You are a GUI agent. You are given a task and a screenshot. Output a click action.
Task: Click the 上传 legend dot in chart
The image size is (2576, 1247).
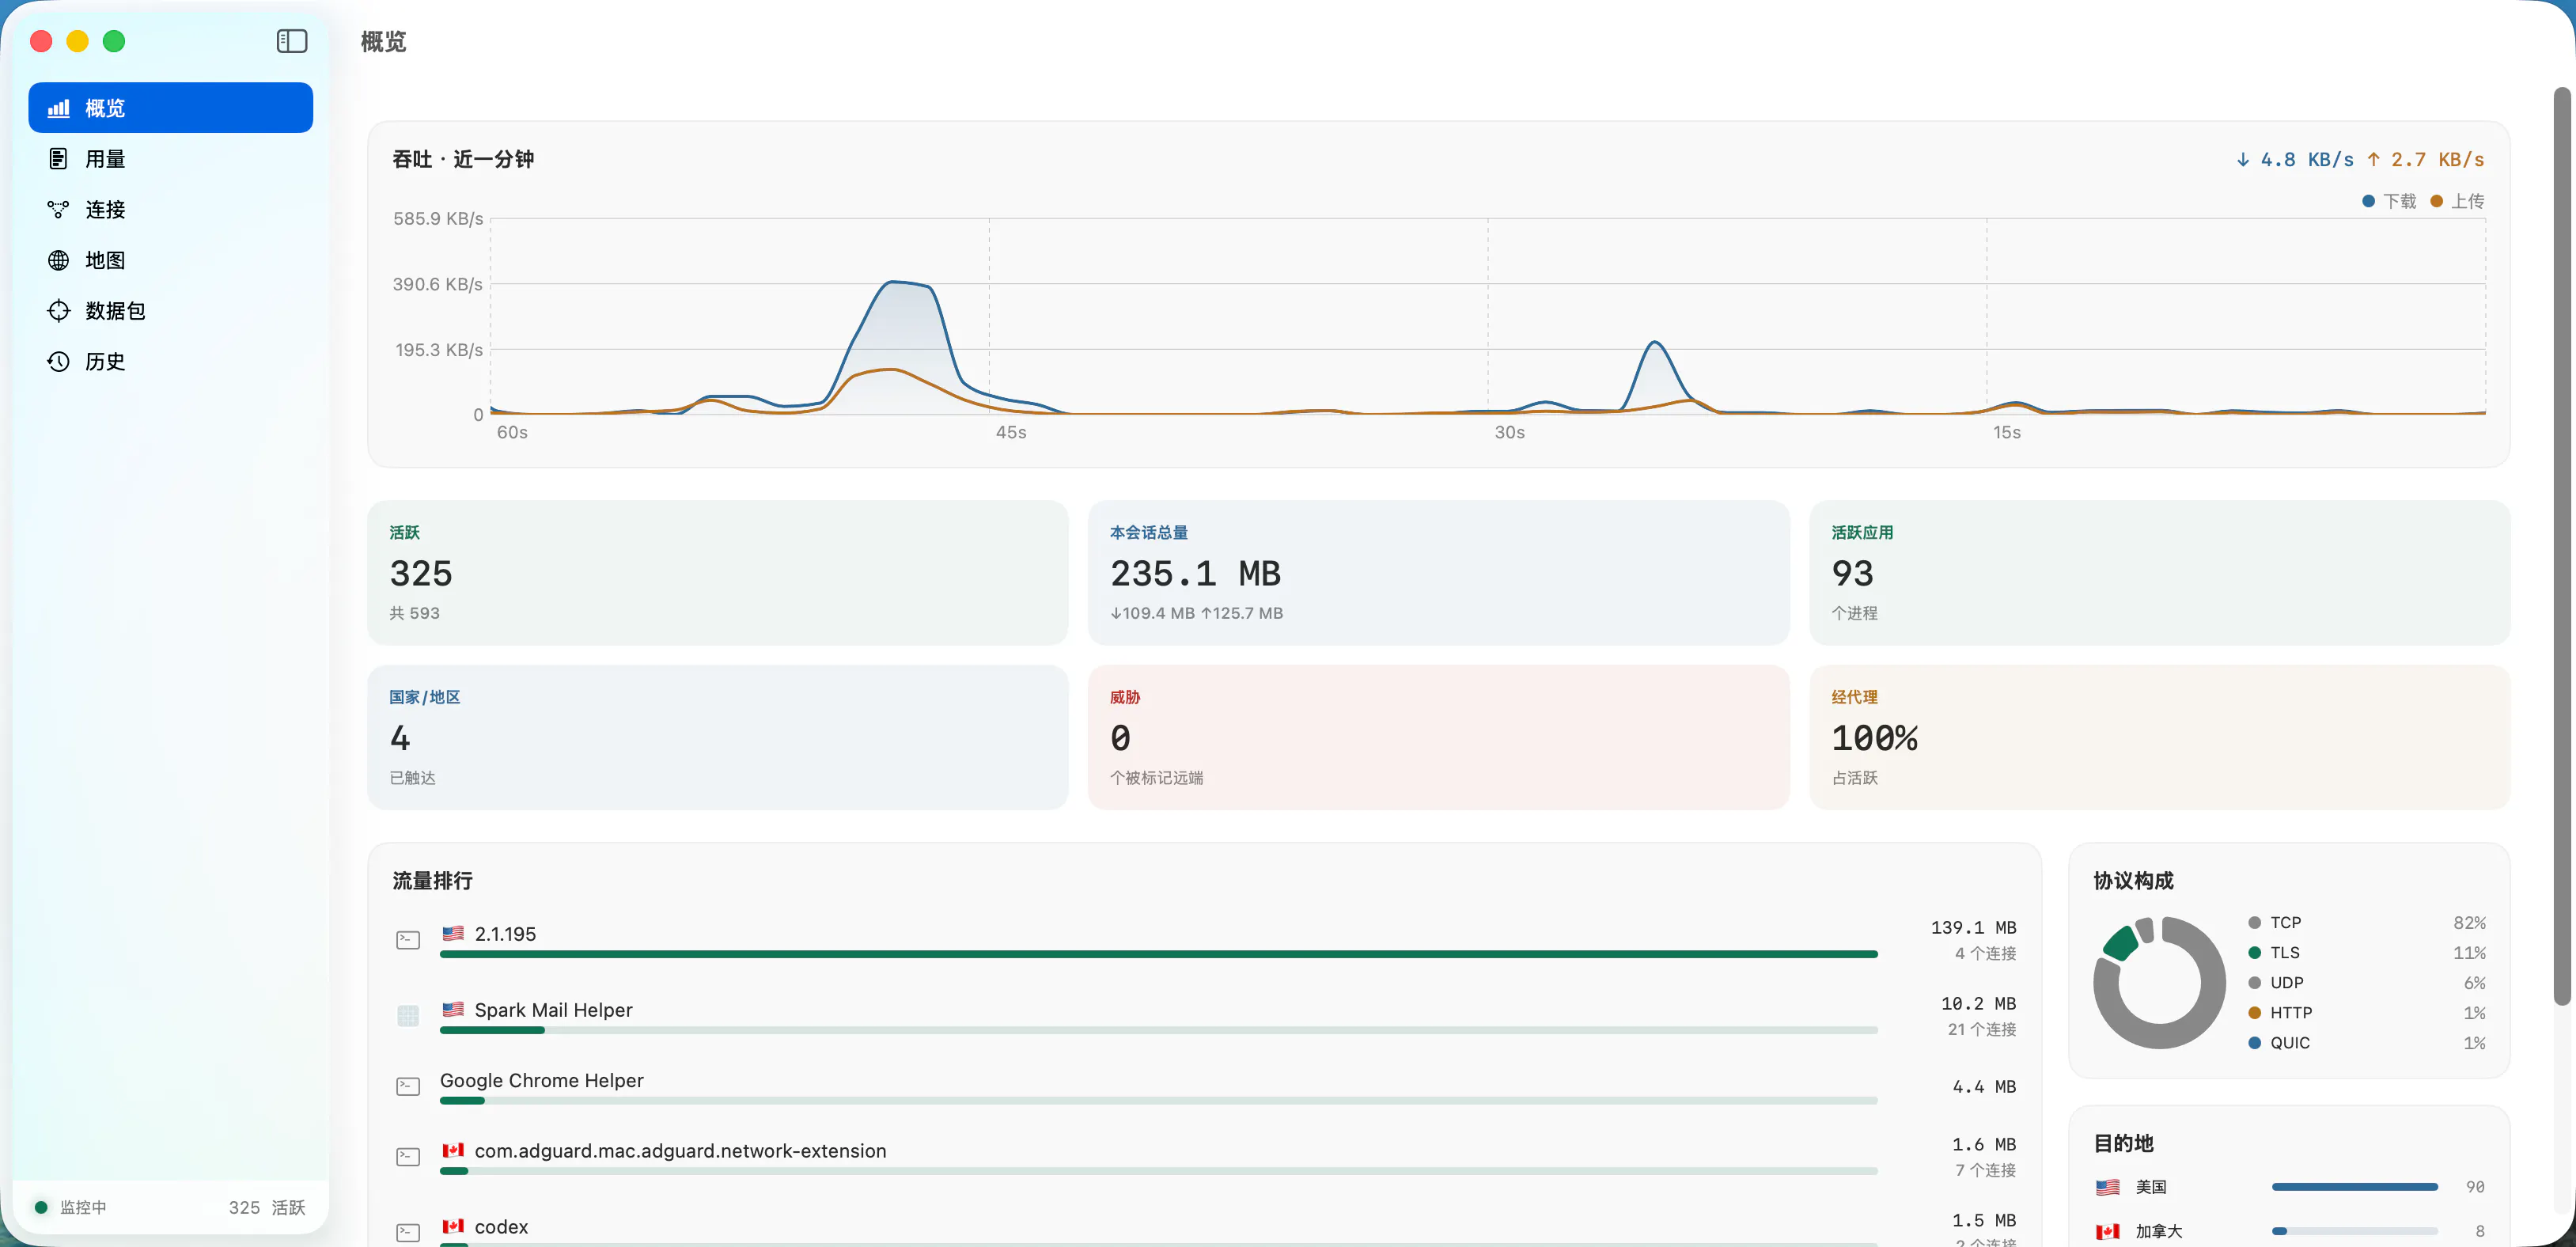tap(2436, 201)
